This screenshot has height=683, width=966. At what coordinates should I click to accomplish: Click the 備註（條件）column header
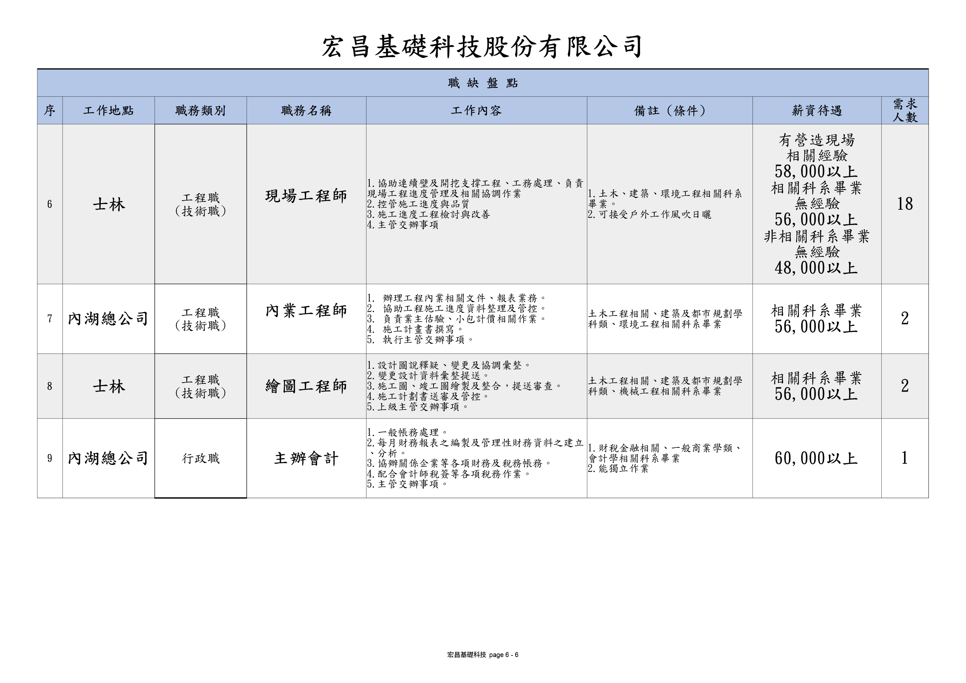pos(670,111)
